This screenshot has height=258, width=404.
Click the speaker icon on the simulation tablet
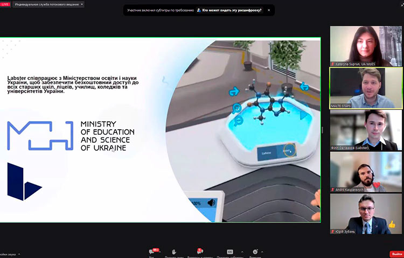click(x=210, y=203)
